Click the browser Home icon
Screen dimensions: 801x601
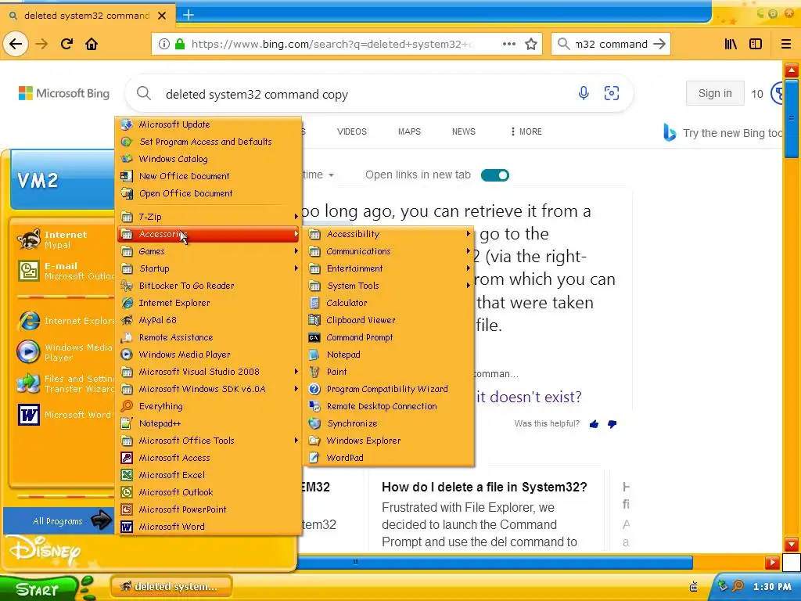[92, 45]
